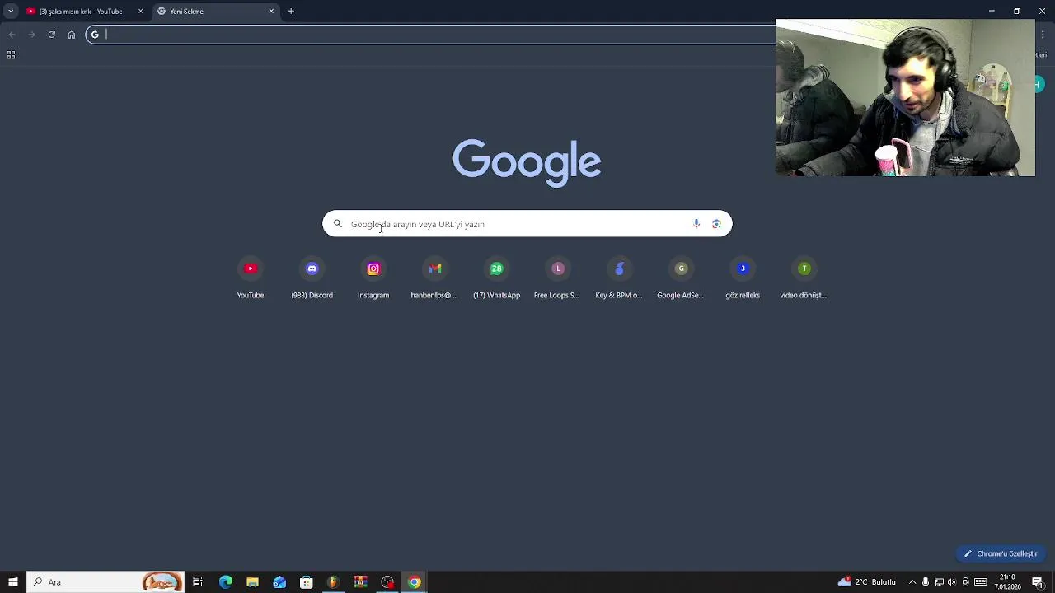1055x593 pixels.
Task: Reload the current page
Action: coord(51,35)
